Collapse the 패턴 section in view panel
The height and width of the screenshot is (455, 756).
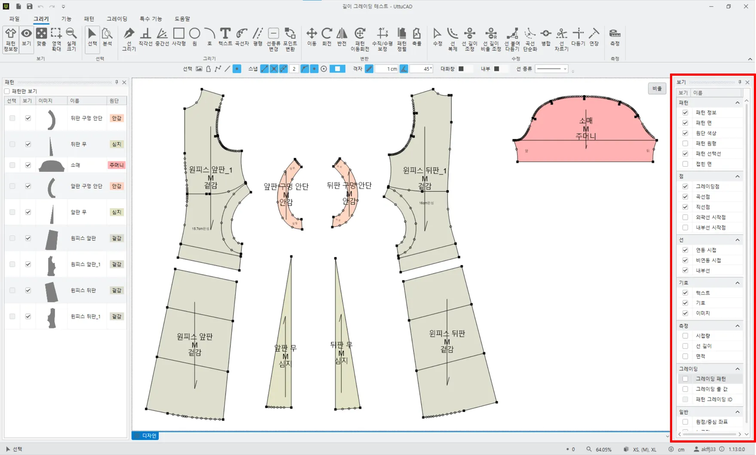tap(738, 103)
